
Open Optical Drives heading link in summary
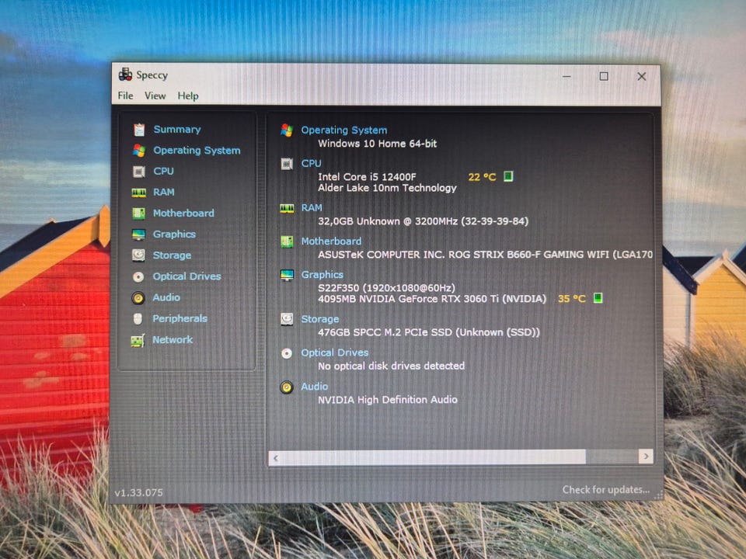point(334,352)
